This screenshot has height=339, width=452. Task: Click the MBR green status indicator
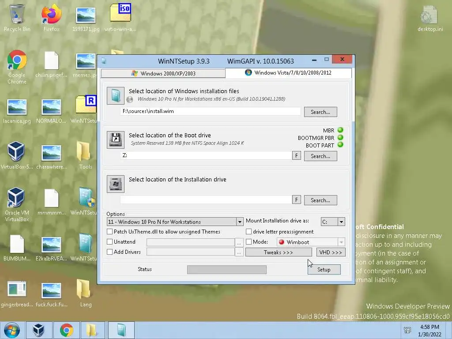pyautogui.click(x=340, y=130)
